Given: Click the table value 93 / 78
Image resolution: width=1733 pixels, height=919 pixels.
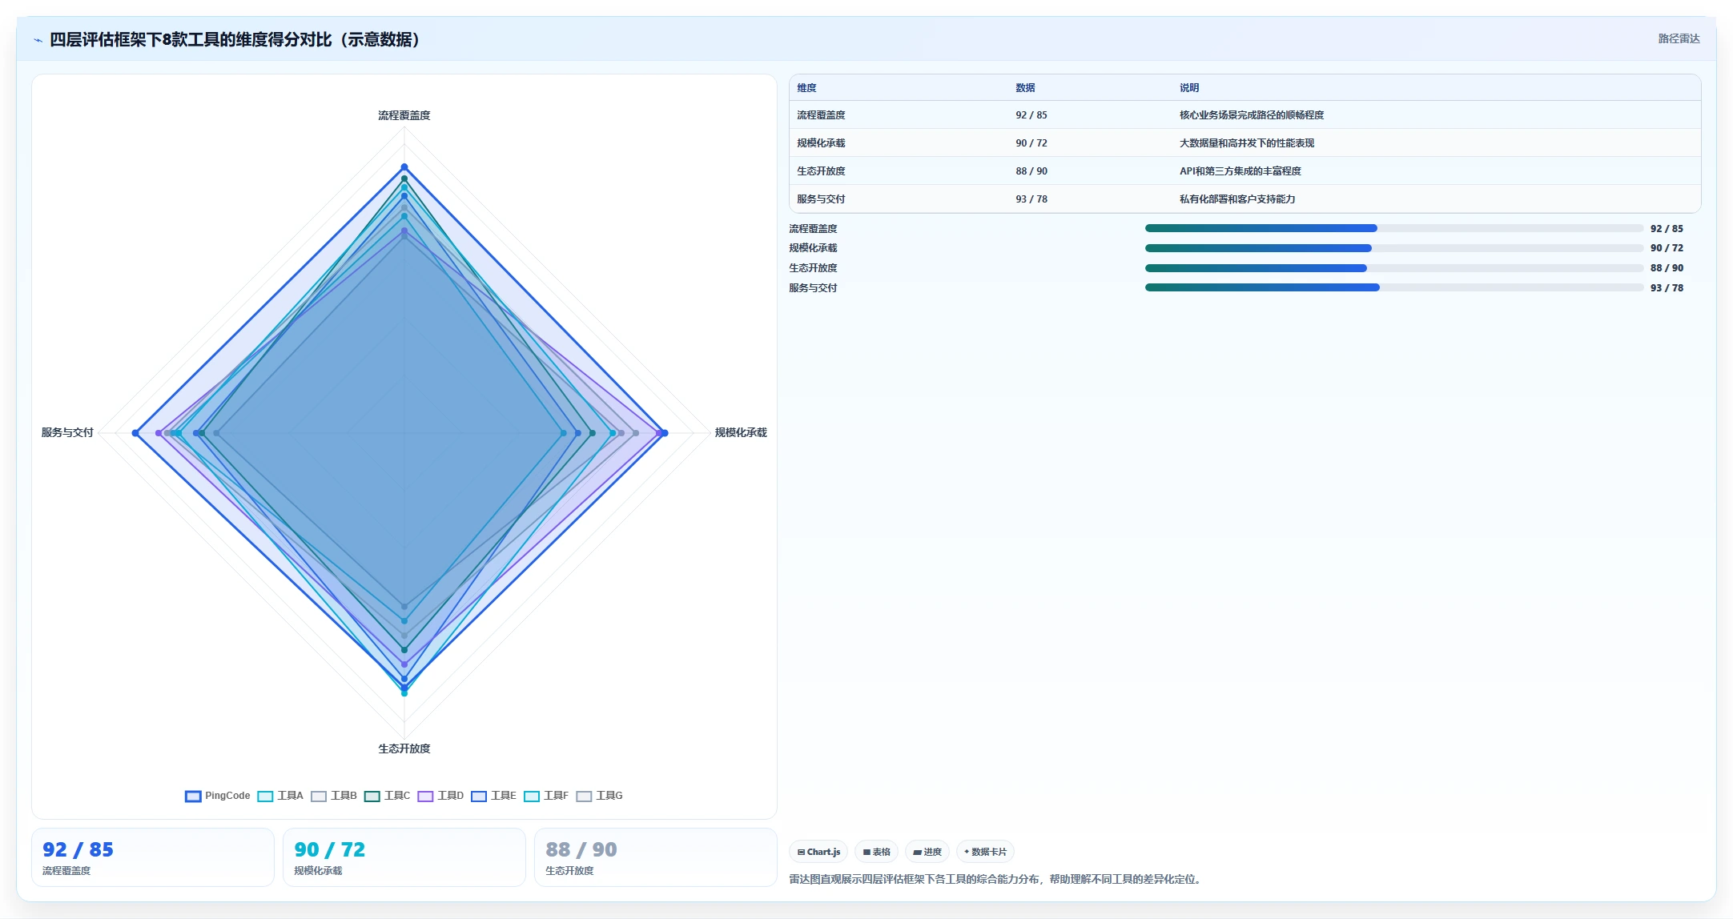Looking at the screenshot, I should click(1031, 199).
